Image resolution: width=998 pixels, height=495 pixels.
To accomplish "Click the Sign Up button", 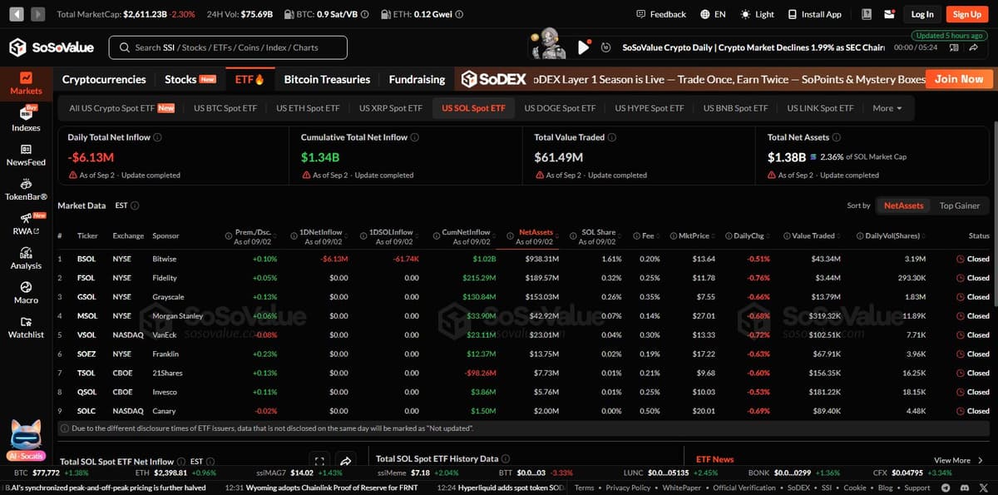I will [966, 14].
